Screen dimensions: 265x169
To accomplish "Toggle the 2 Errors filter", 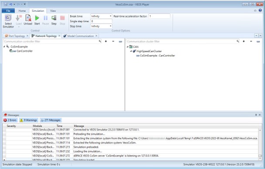I will pyautogui.click(x=10, y=120).
